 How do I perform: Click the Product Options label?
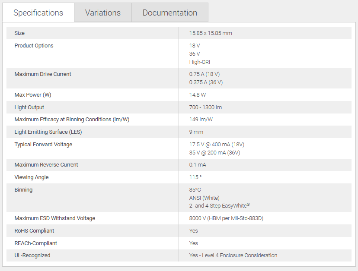point(34,46)
